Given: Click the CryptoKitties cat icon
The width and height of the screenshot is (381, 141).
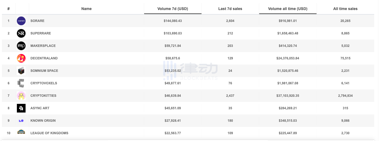Looking at the screenshot, I should 21,96.
